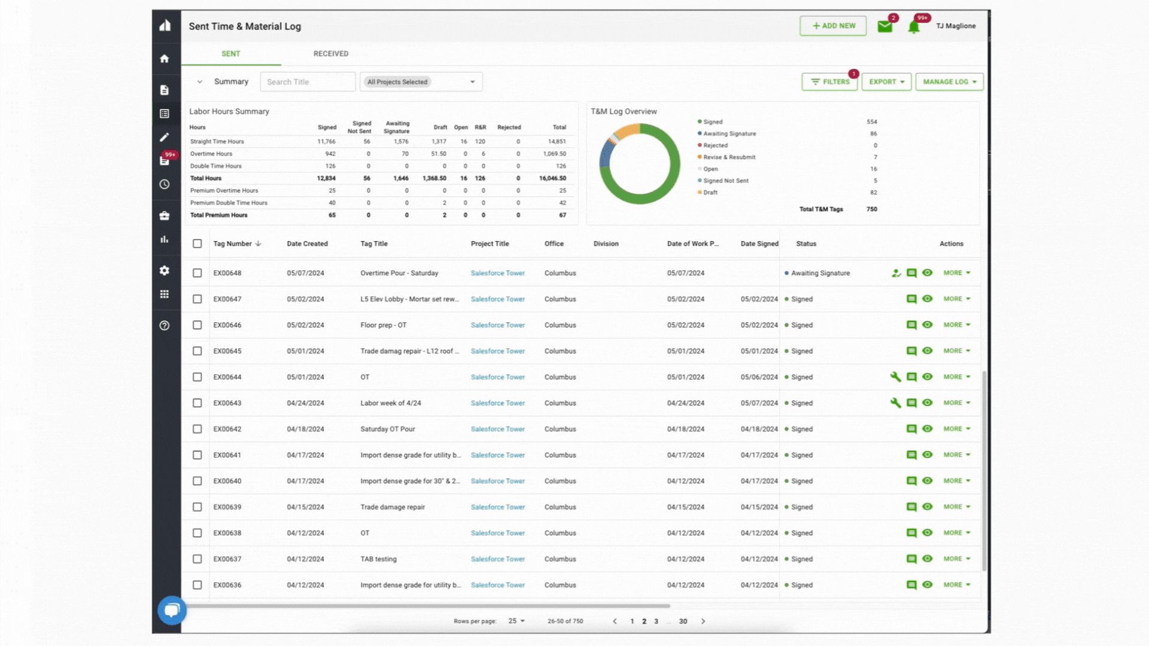The image size is (1149, 646).
Task: Open the All Projects Selected dropdown
Action: click(x=421, y=82)
